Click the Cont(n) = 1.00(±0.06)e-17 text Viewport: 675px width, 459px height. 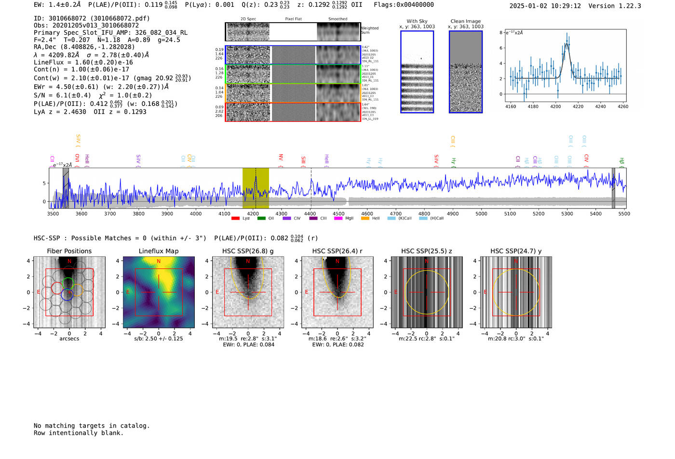pos(81,69)
